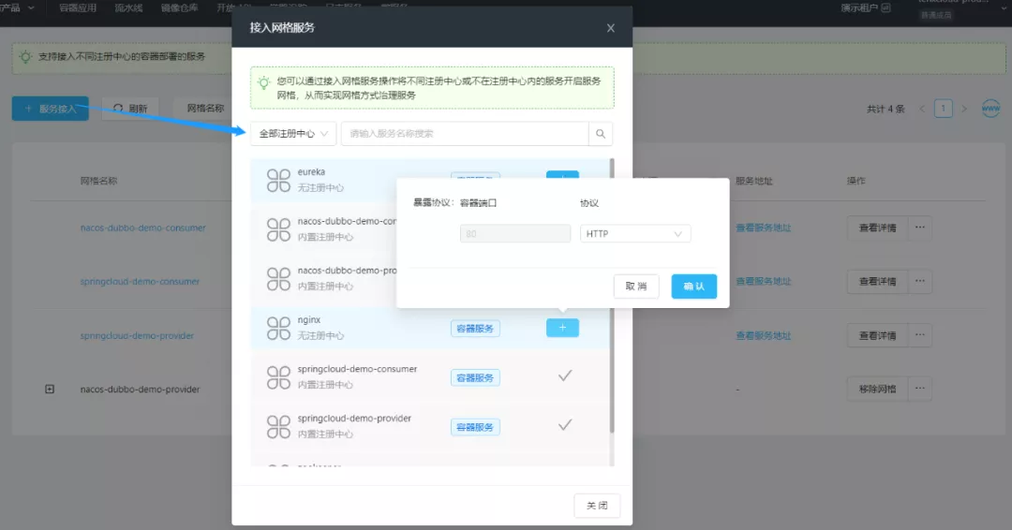The image size is (1012, 530).
Task: Click the 容器端口 input showing 80
Action: click(x=515, y=233)
